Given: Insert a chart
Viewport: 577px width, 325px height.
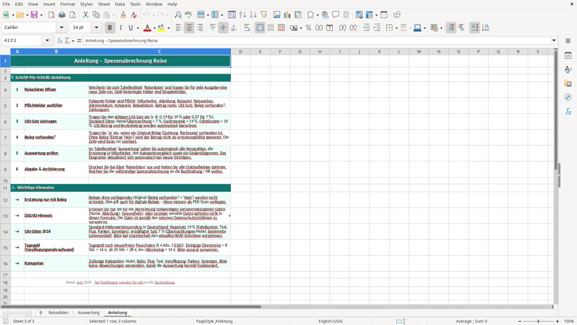Looking at the screenshot, I should (288, 15).
